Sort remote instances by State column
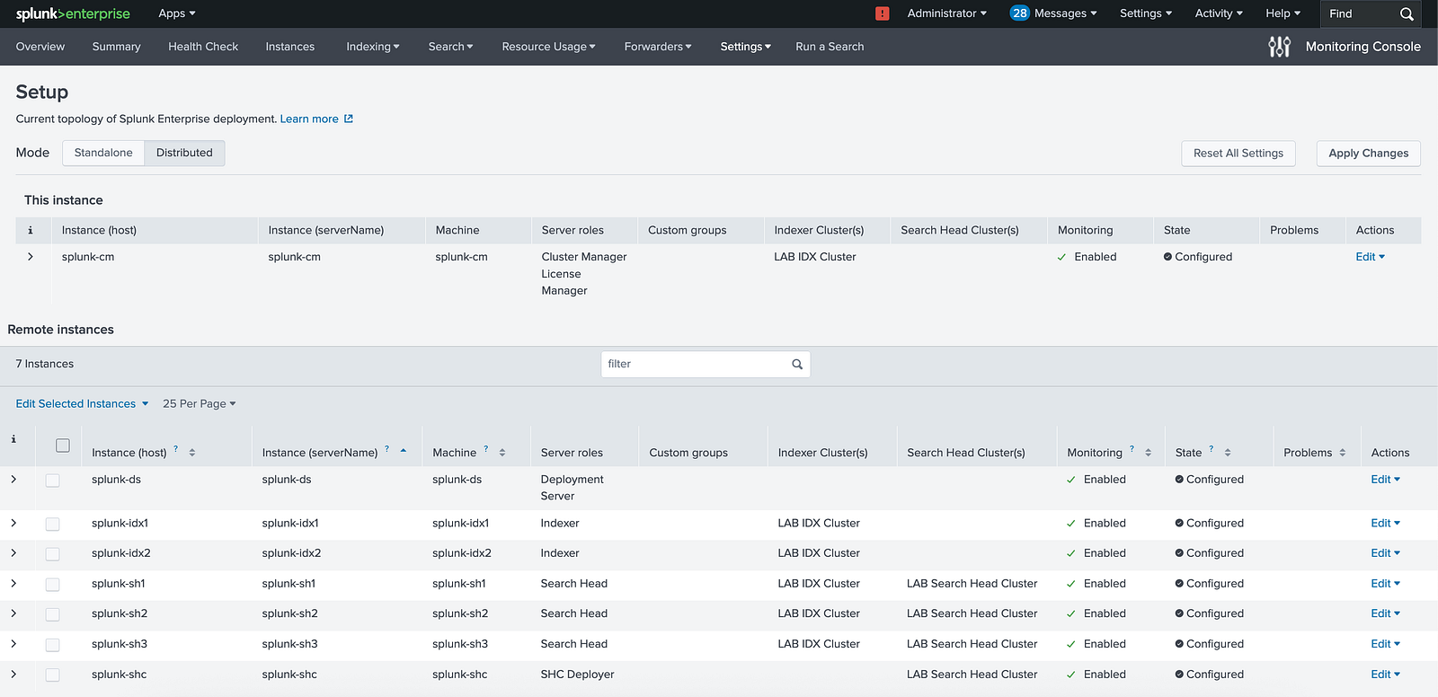 (x=1228, y=453)
